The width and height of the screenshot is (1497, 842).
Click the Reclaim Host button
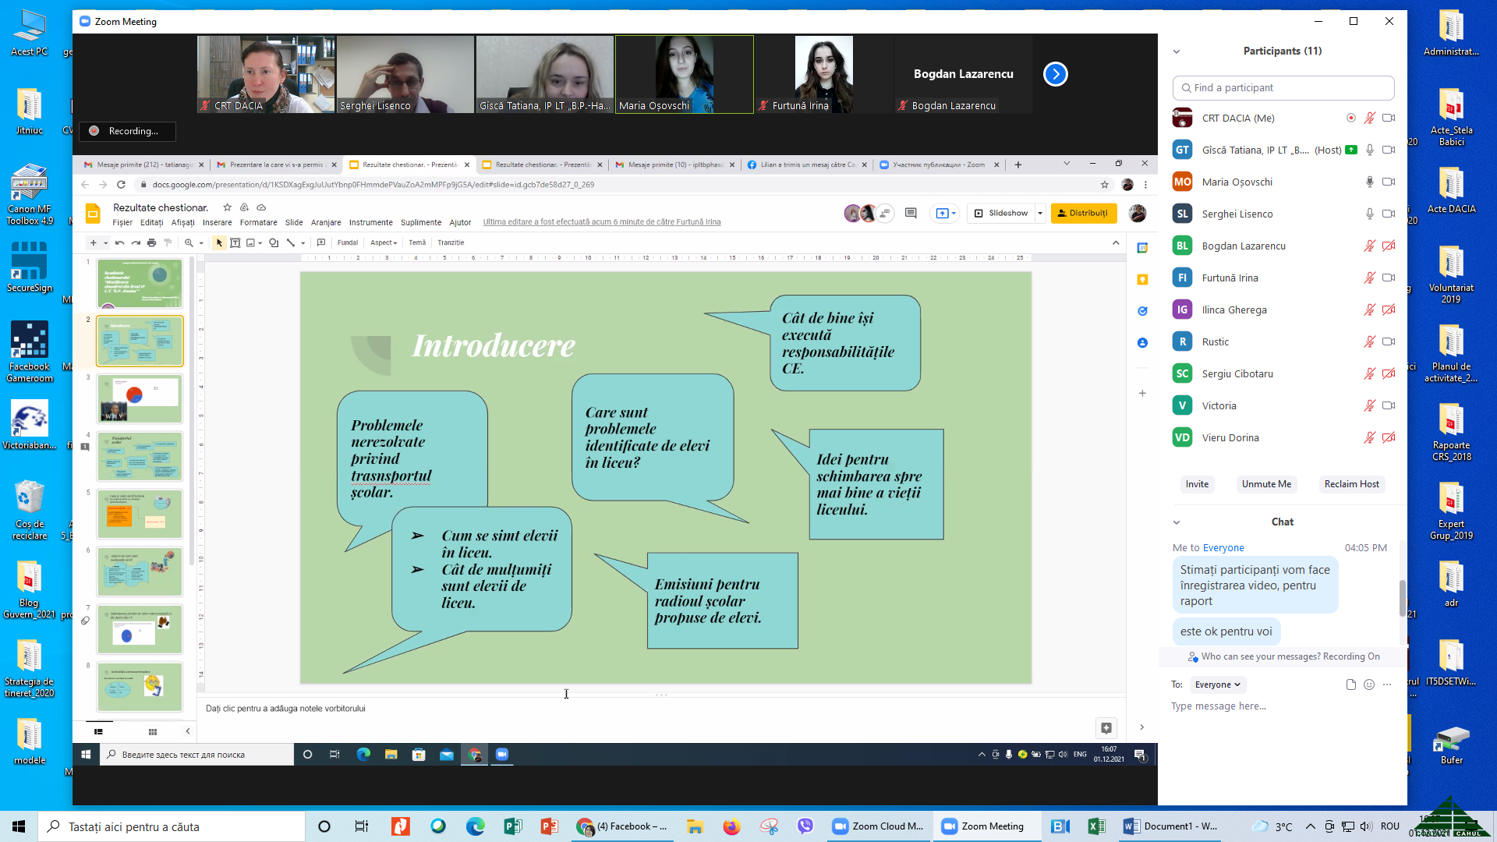click(x=1351, y=484)
